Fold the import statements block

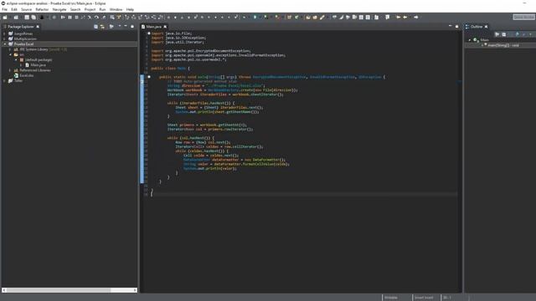[149, 33]
